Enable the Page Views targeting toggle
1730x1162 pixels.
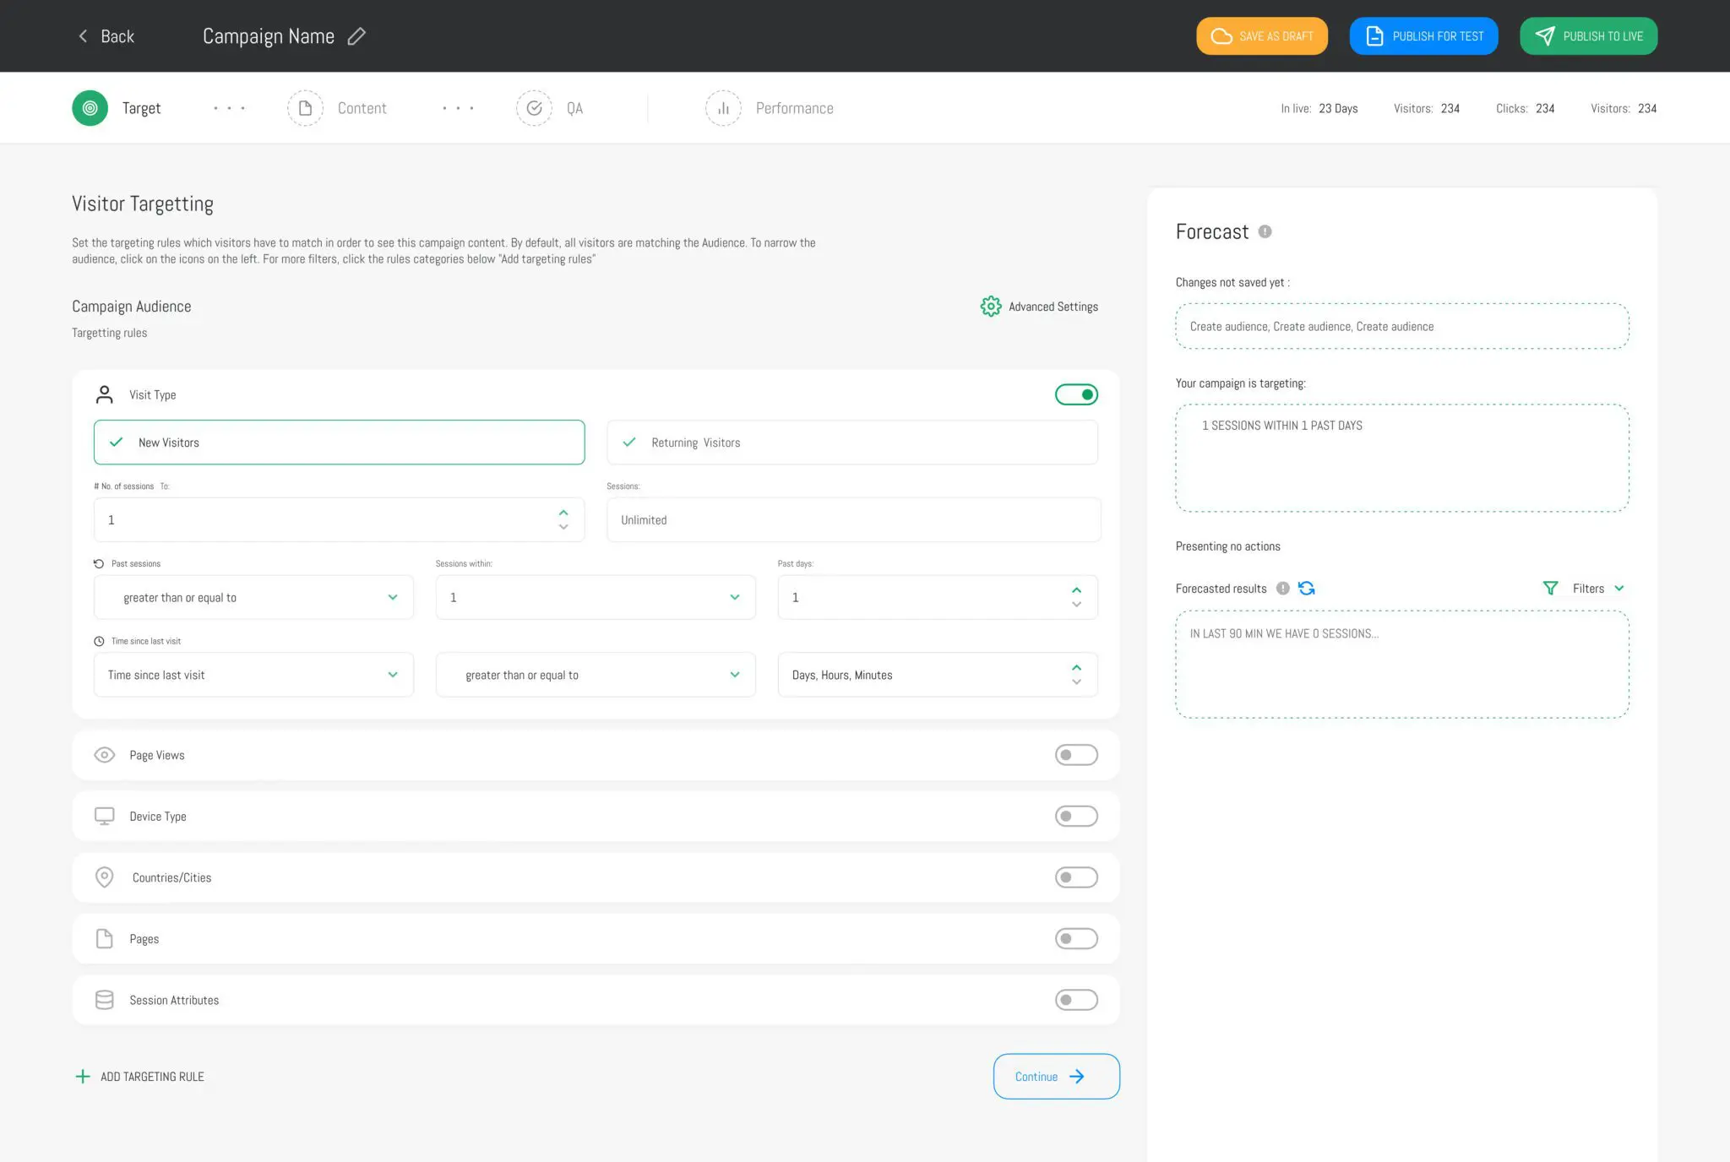(x=1076, y=754)
